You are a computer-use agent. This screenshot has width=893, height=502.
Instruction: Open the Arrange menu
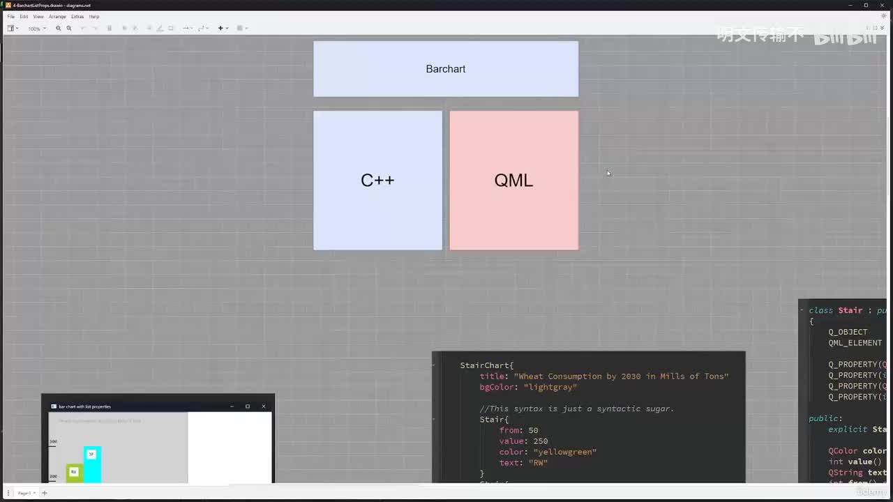coord(57,16)
